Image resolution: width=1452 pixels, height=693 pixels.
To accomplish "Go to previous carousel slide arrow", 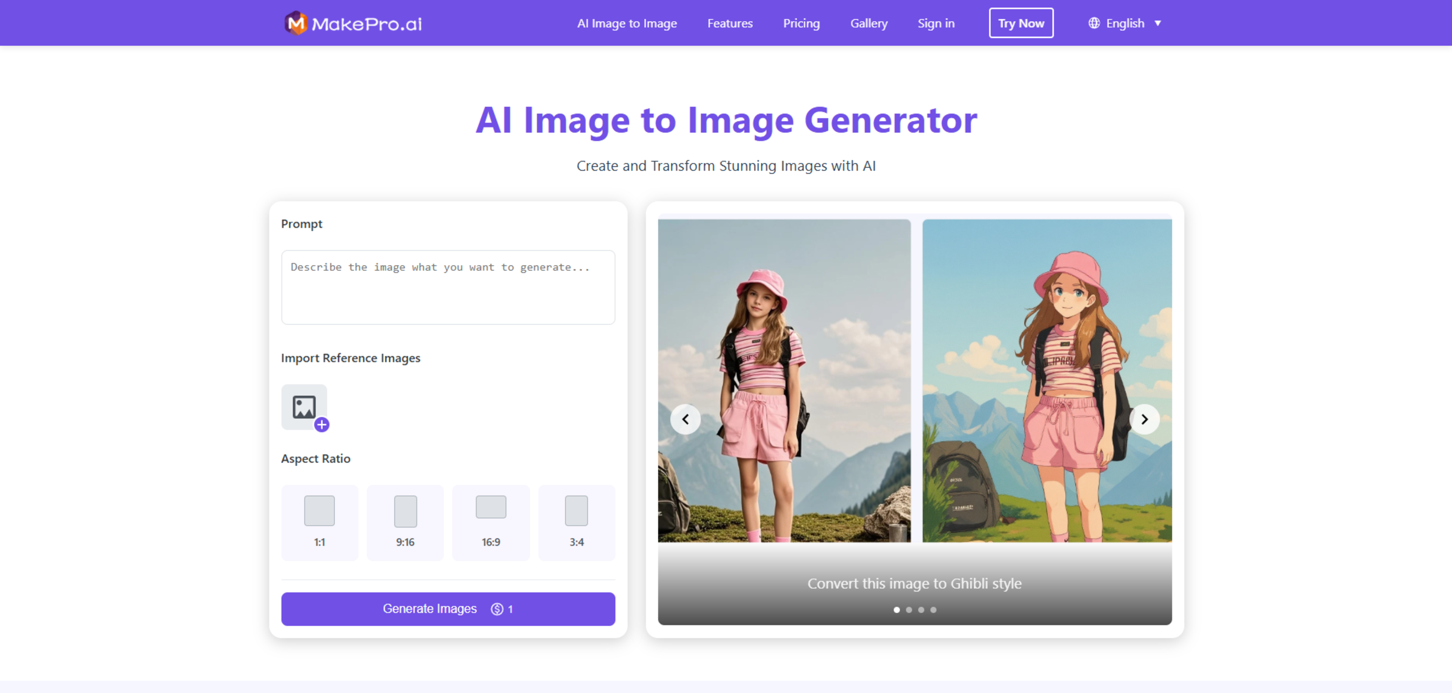I will [685, 419].
